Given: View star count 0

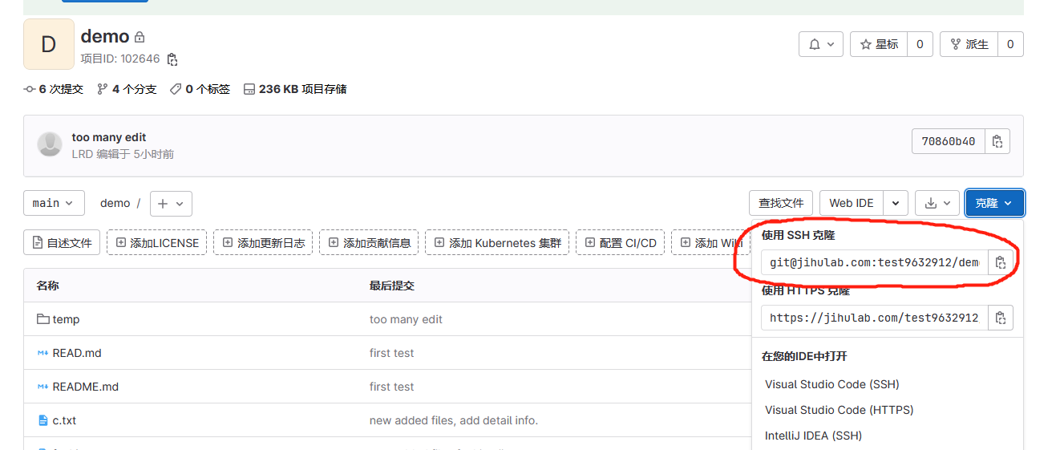Looking at the screenshot, I should [920, 45].
